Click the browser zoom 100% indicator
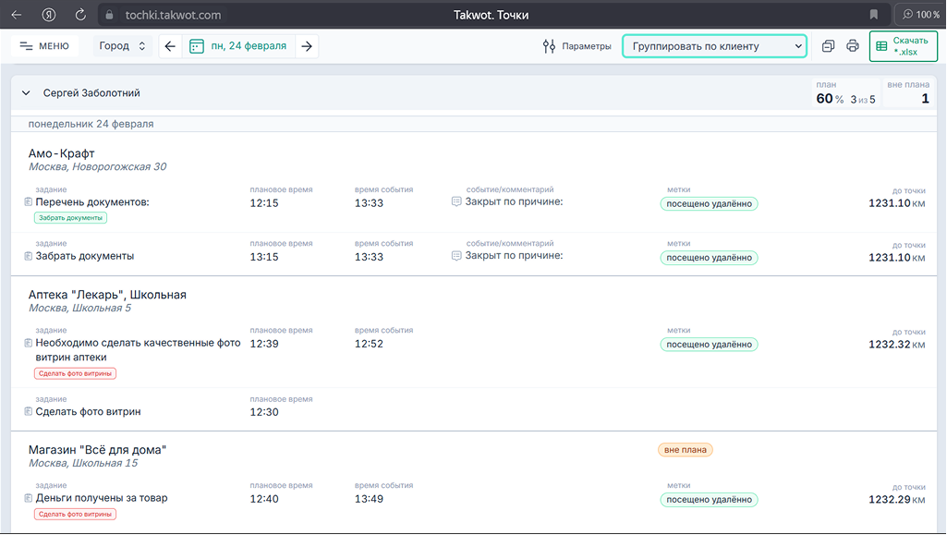Viewport: 947px width, 535px height. [920, 15]
